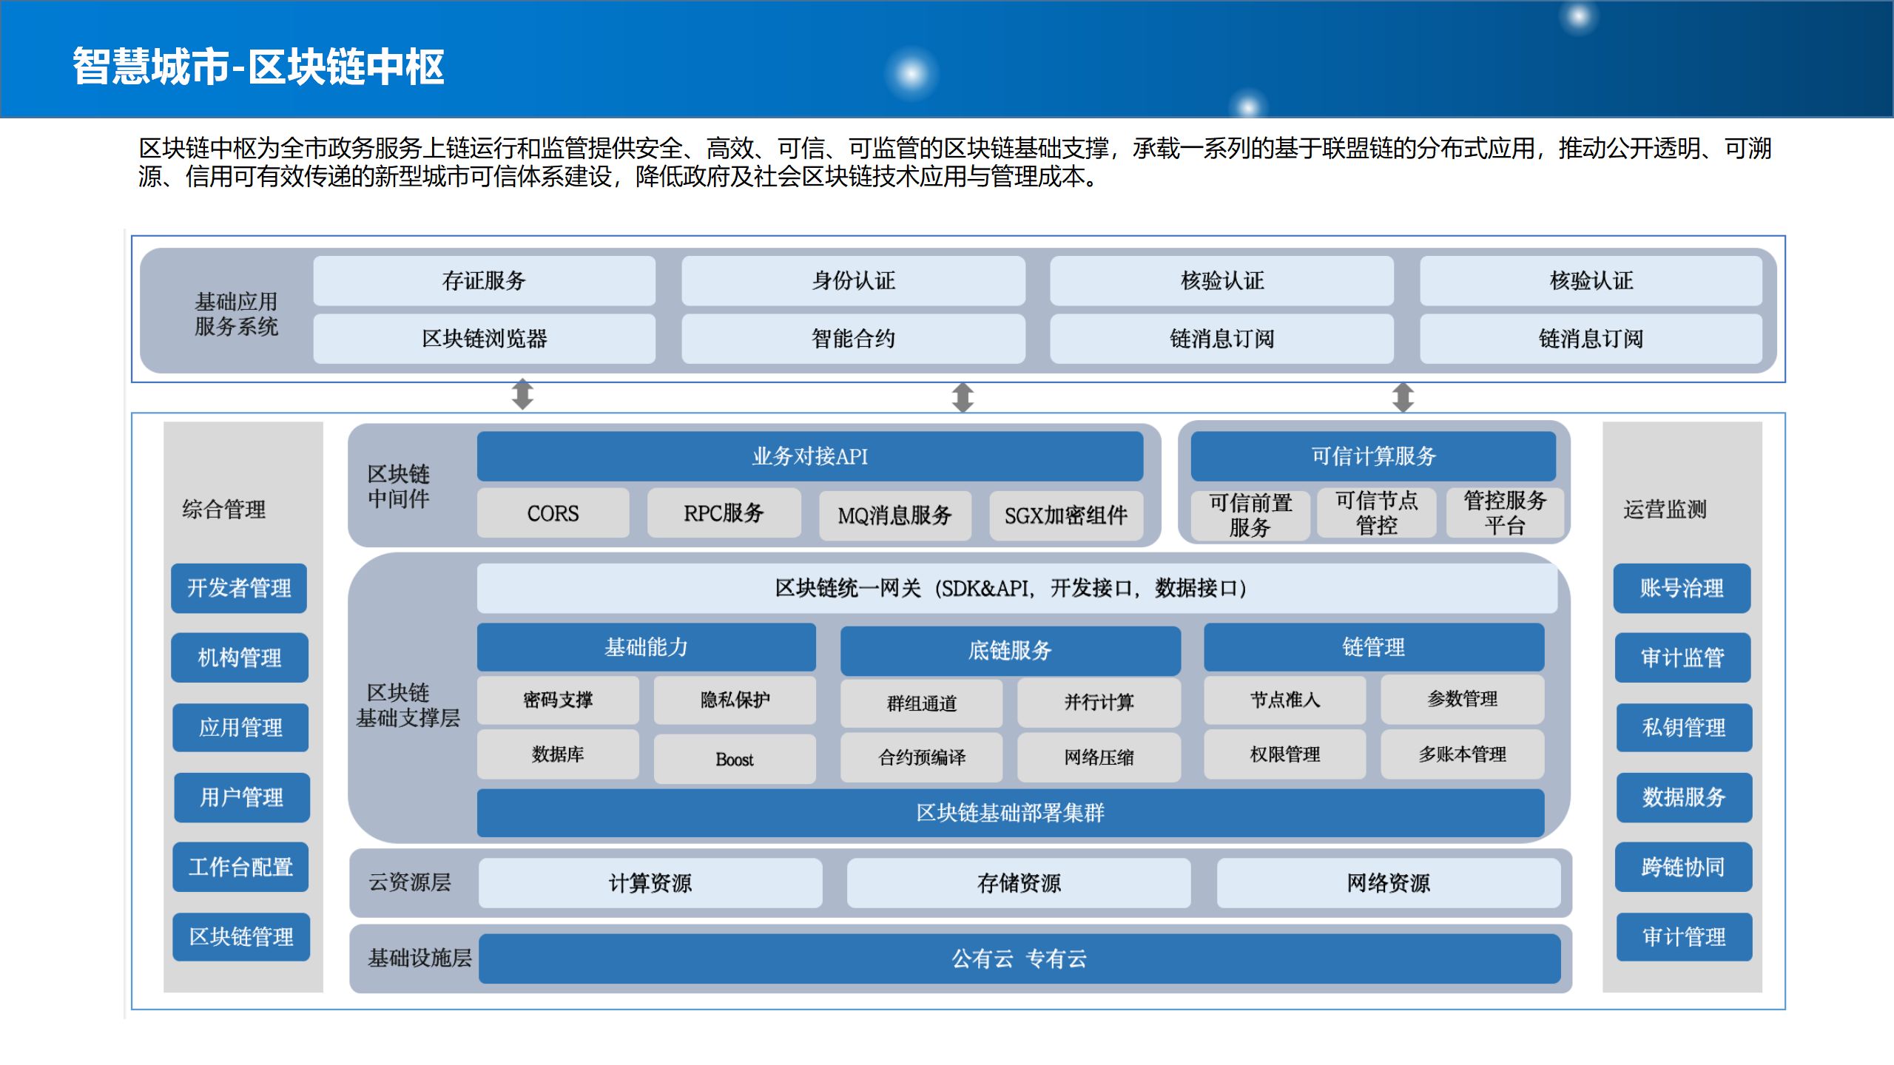Open the 用户管理 button
1894x1065 pixels.
pos(242,797)
